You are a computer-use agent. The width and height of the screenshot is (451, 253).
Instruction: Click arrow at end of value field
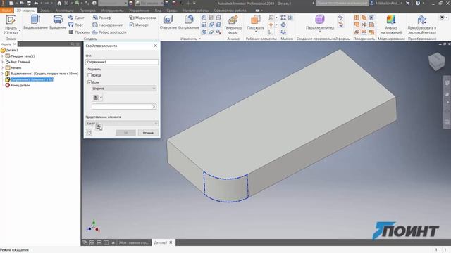coord(154,107)
